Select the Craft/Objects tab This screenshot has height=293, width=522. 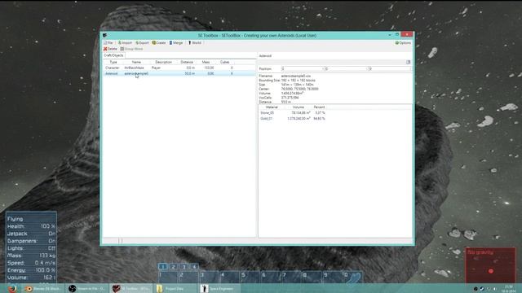pos(113,55)
